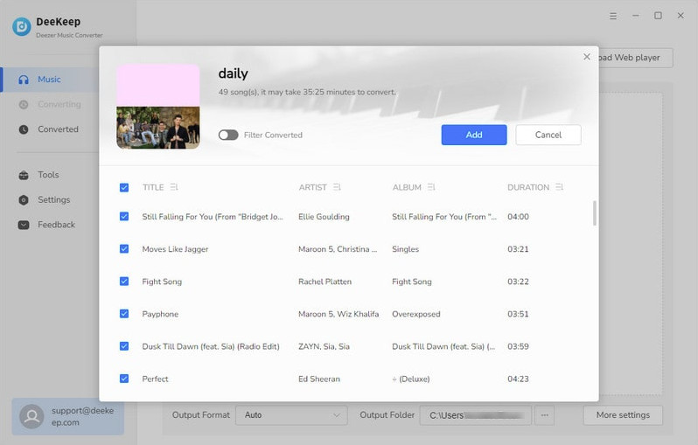Image resolution: width=698 pixels, height=445 pixels.
Task: Sort by ARTIST using its sort icon
Action: [337, 187]
